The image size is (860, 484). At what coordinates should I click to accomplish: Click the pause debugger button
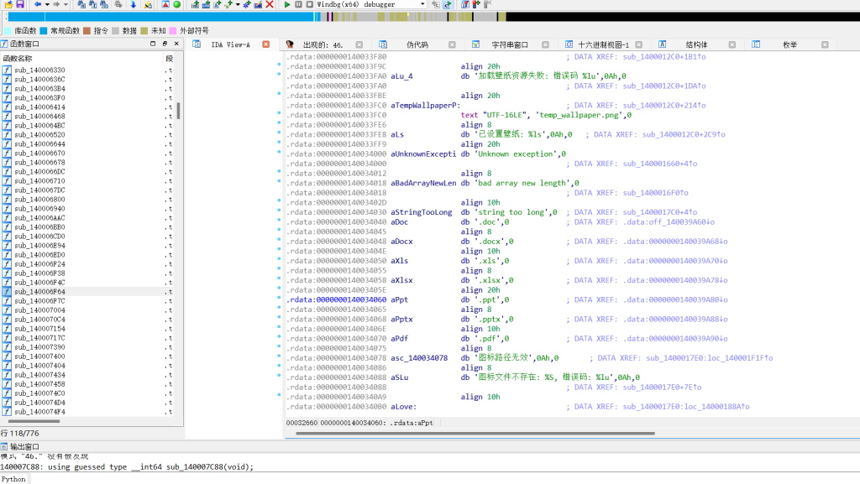tap(298, 4)
